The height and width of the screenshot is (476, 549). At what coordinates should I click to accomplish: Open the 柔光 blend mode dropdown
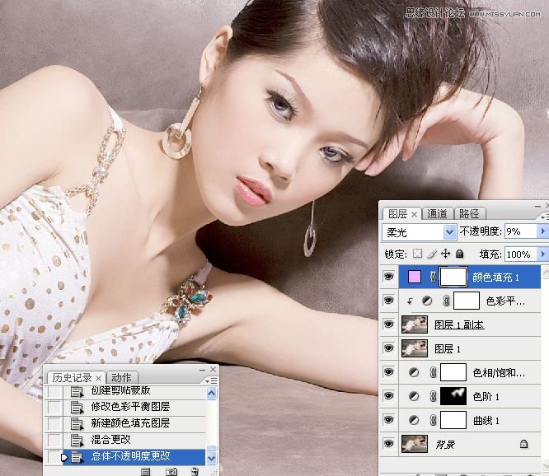coord(449,232)
